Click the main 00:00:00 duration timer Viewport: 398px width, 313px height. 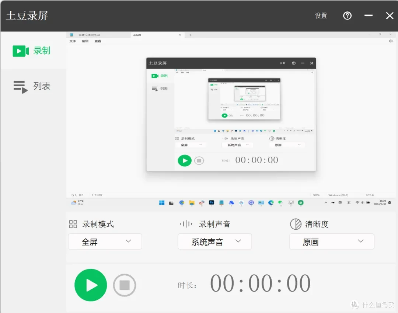(x=260, y=284)
